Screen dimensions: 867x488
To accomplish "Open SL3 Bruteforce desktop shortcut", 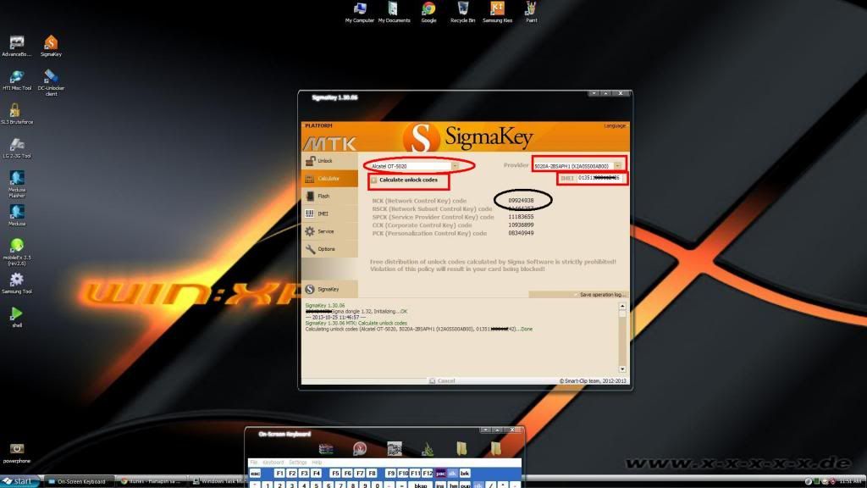I will point(15,113).
